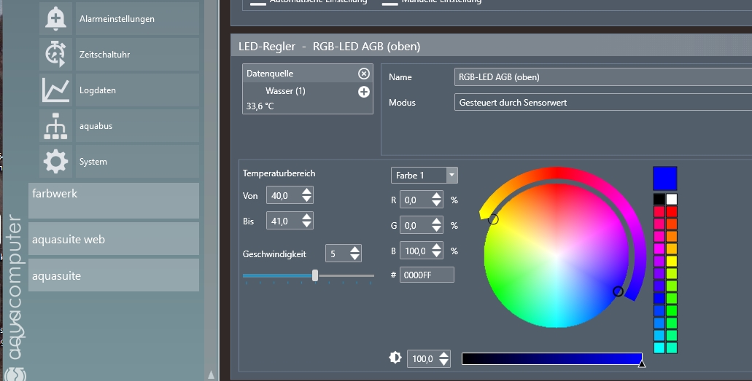The width and height of the screenshot is (752, 381).
Task: Click the Geschwindigkeit slider handle
Action: tap(315, 275)
